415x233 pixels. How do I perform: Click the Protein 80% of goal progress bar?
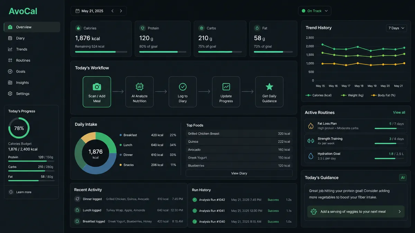coord(163,52)
